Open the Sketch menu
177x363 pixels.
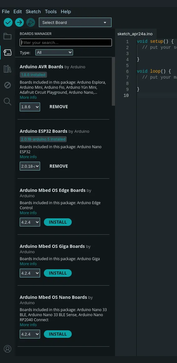click(x=33, y=12)
